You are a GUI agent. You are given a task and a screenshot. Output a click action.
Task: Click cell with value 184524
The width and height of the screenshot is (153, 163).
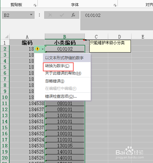tap(27, 140)
